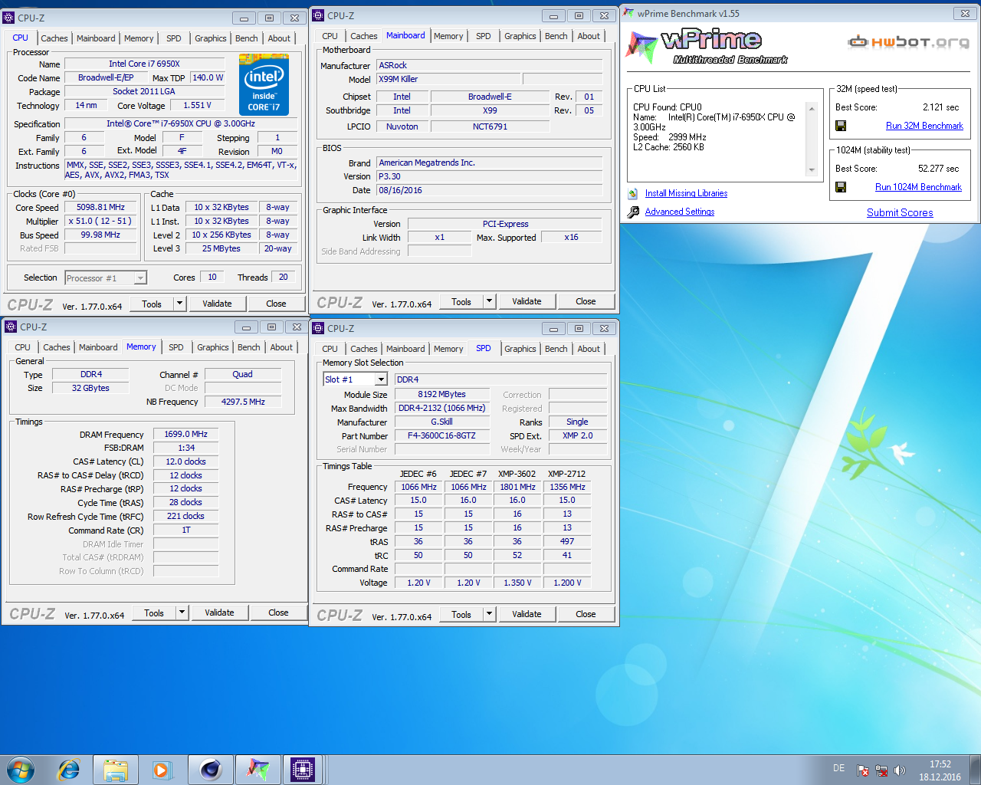
Task: Open Install Missing Libraries link
Action: coord(686,193)
